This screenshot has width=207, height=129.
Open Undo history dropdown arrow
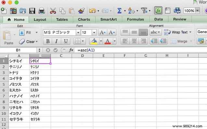(98, 11)
